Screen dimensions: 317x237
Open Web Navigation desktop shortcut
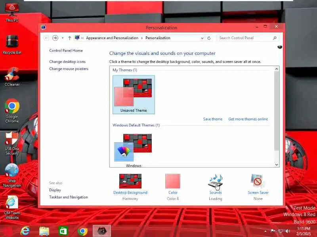click(12, 175)
